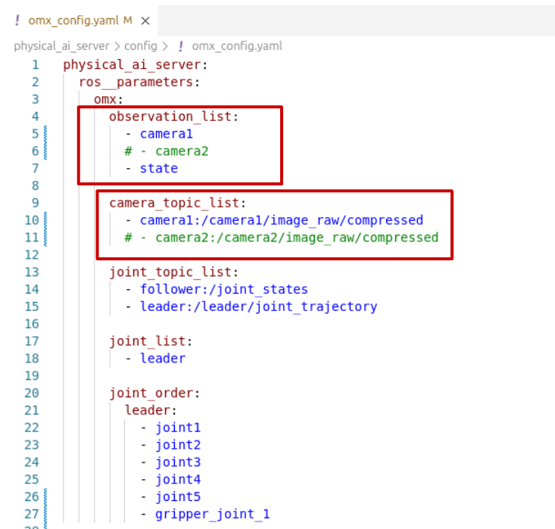Click the git change marker beside line 26

(46, 497)
